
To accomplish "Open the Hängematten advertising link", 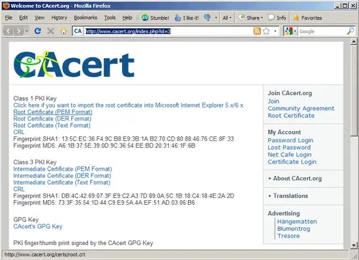I will (x=297, y=222).
